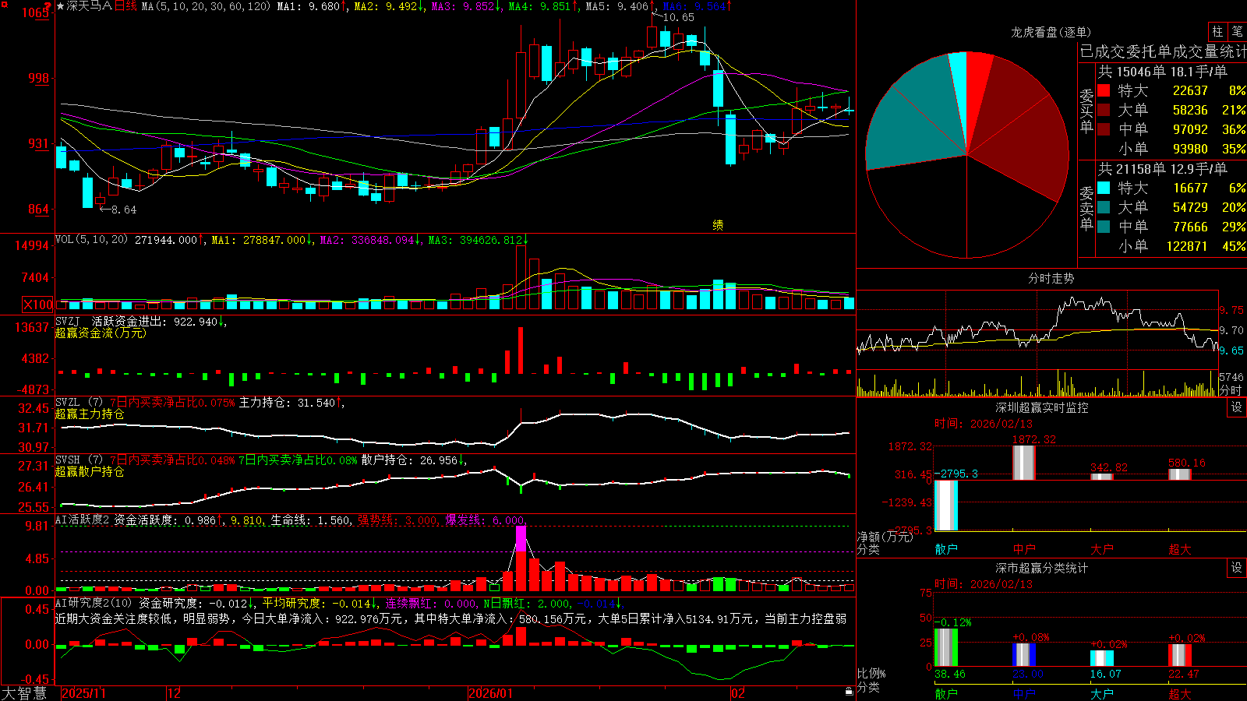Click 大户 category under realtime monitor chart
This screenshot has width=1247, height=701.
click(x=1102, y=549)
